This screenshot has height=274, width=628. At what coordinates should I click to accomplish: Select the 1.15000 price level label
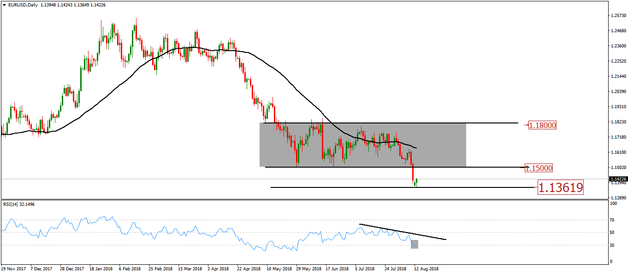point(539,168)
